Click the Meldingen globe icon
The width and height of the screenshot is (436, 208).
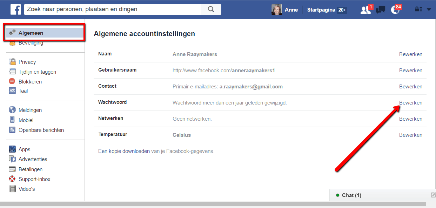[13, 110]
